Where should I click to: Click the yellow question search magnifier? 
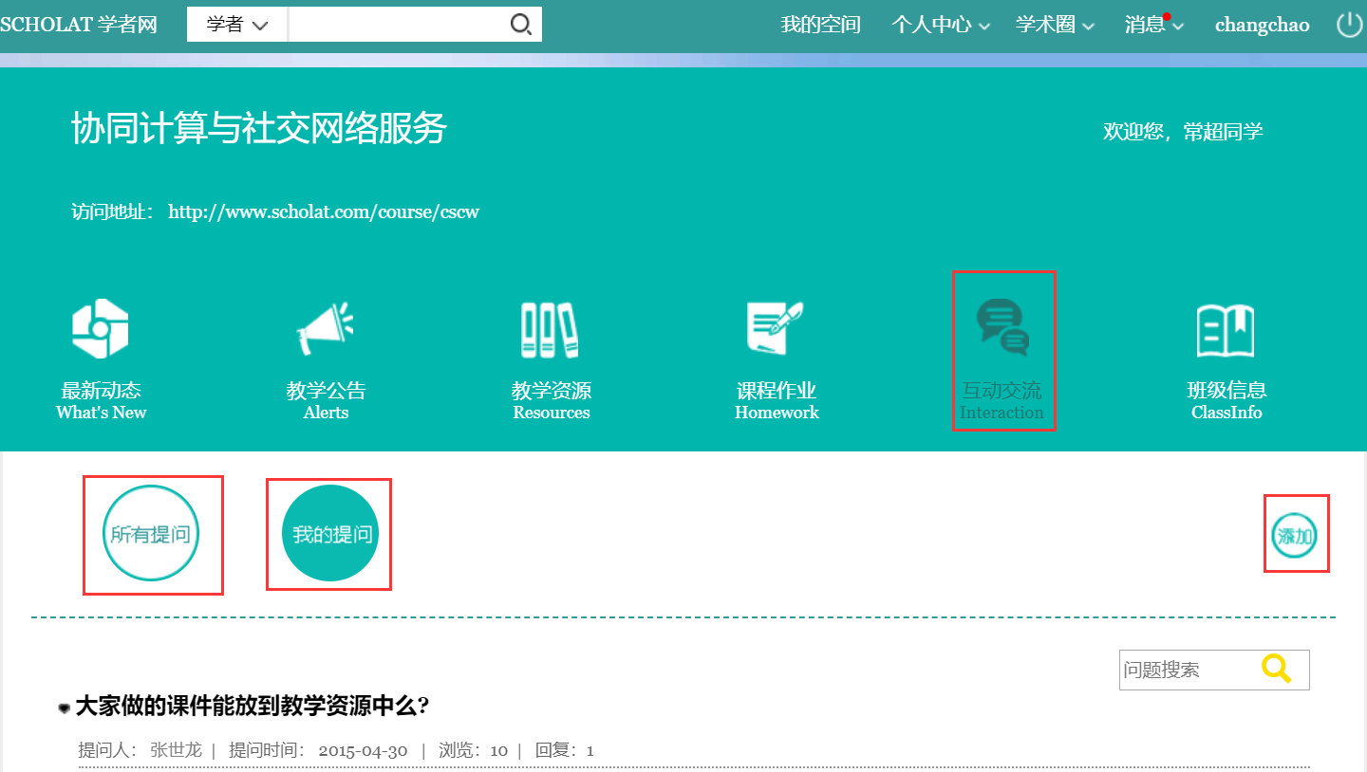(1277, 669)
